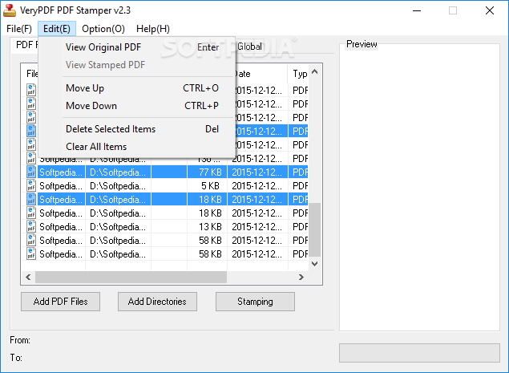Click the VeryPDF stamper title bar icon
The width and height of the screenshot is (509, 373).
pyautogui.click(x=10, y=10)
